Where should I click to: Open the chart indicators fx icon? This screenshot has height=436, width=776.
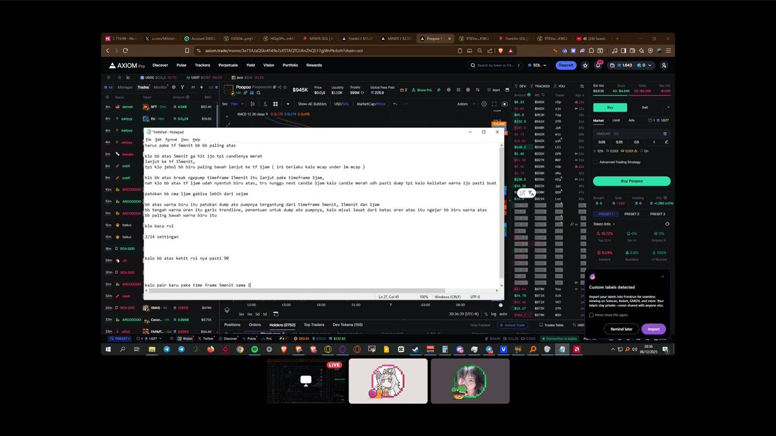coord(264,103)
